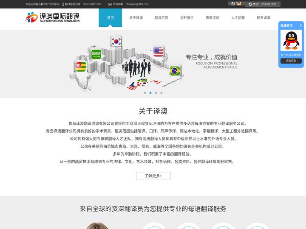
Task: Click the Saudi Arabia green flag icon
Action: [x=96, y=54]
